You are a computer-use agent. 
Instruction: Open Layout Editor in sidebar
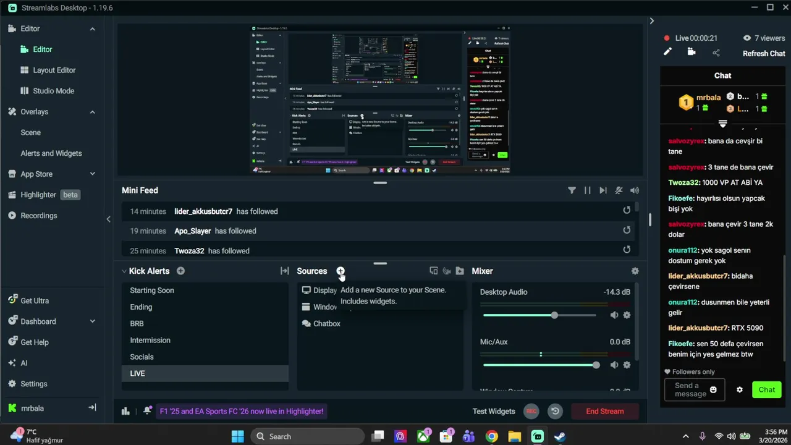point(48,70)
